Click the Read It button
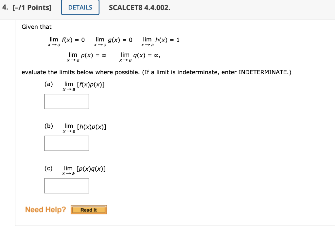This screenshot has width=335, height=230. [x=89, y=210]
